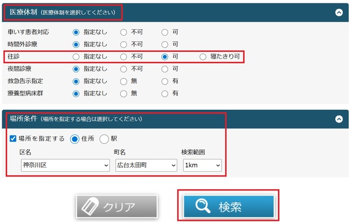Click the eraser icon on クリア button
This screenshot has width=351, height=222.
(x=90, y=206)
